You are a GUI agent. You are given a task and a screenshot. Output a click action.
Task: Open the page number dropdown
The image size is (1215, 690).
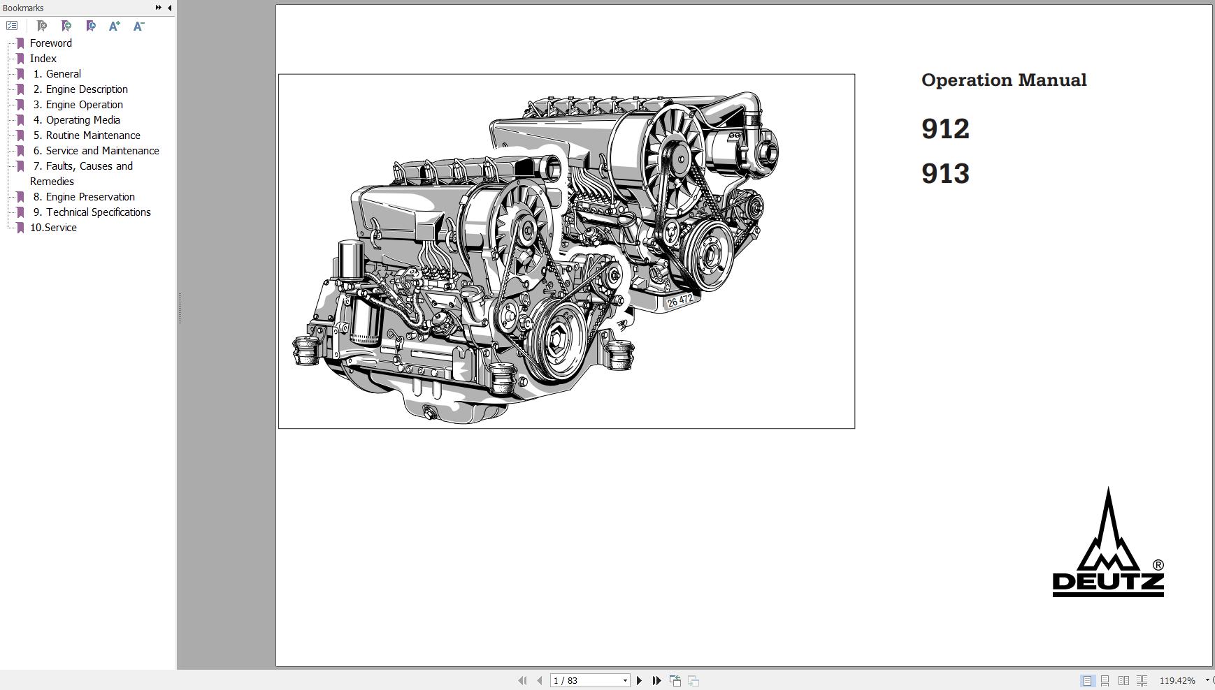(x=625, y=680)
